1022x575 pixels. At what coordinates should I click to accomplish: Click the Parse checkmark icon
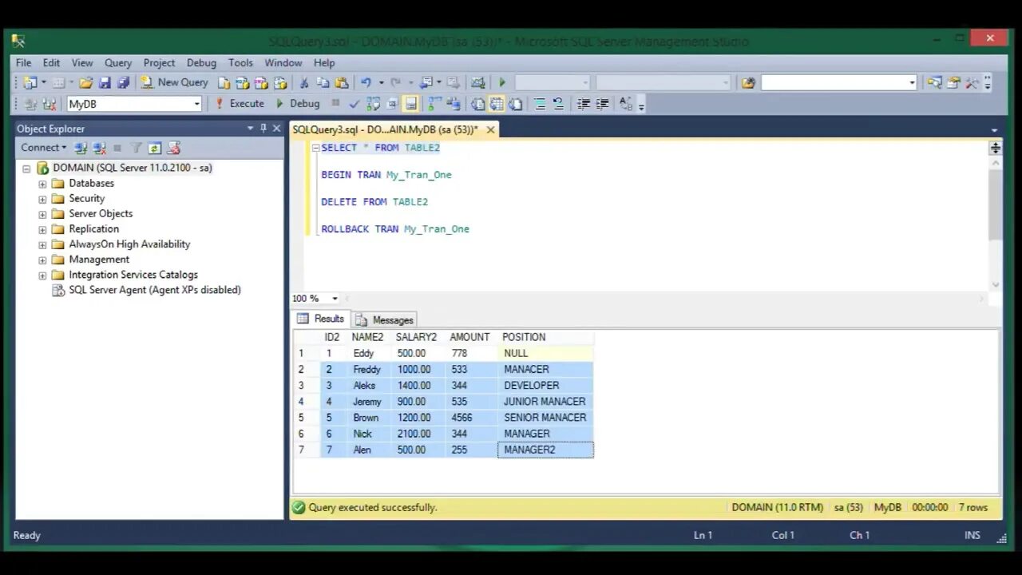pyautogui.click(x=354, y=104)
